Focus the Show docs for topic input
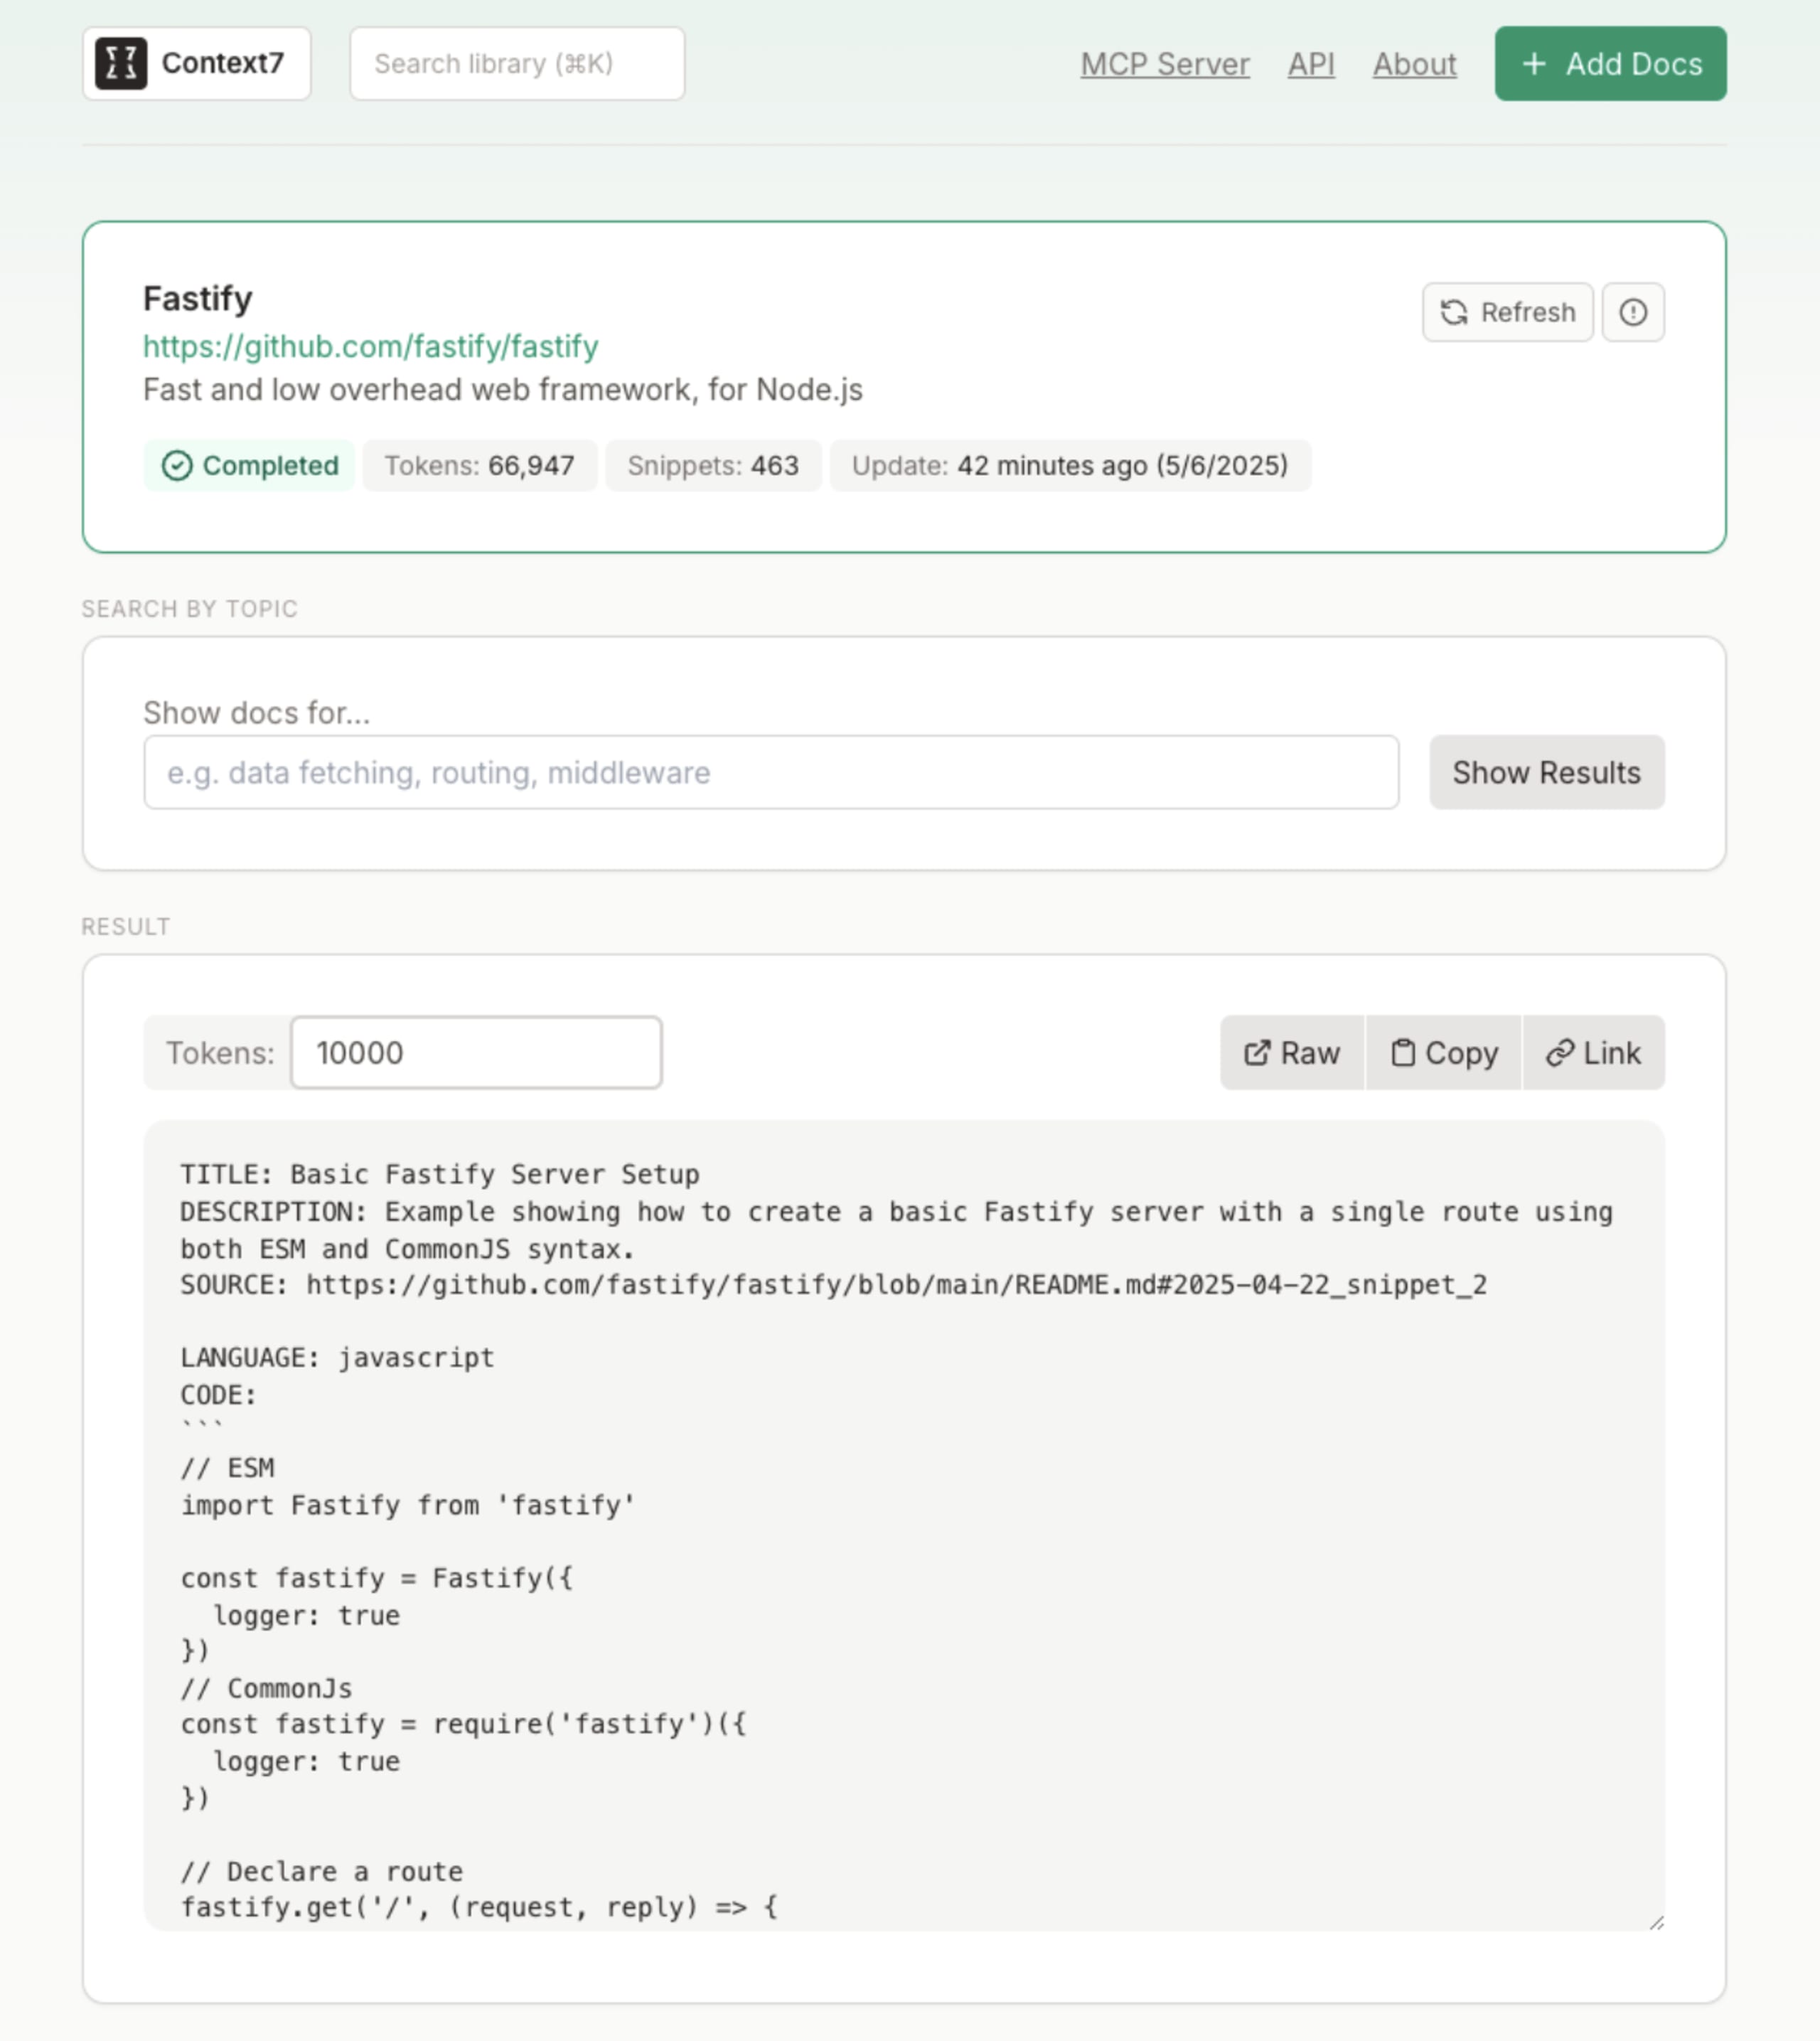 pos(771,772)
